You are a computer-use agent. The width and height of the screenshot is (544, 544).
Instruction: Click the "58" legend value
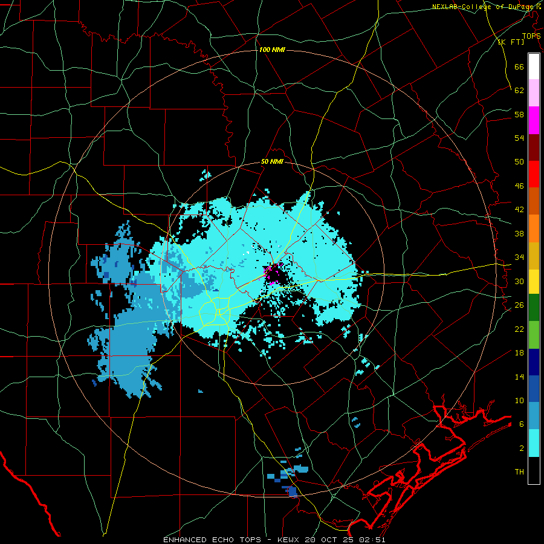coord(519,114)
